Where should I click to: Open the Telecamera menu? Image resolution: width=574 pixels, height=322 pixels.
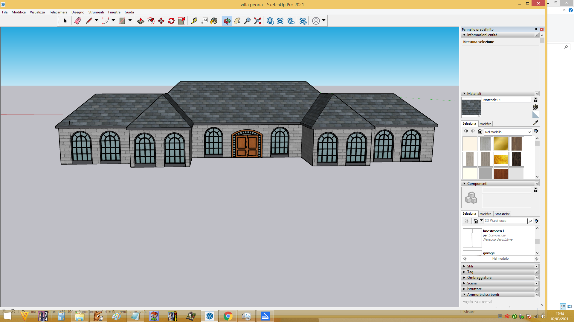[58, 12]
